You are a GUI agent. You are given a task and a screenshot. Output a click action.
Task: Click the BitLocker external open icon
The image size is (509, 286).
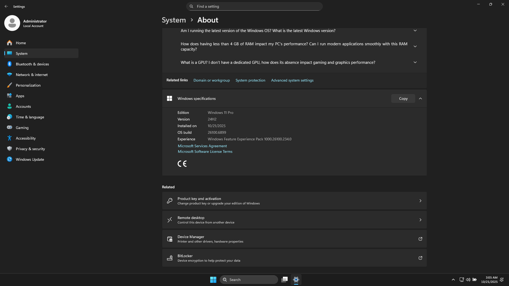(x=420, y=258)
